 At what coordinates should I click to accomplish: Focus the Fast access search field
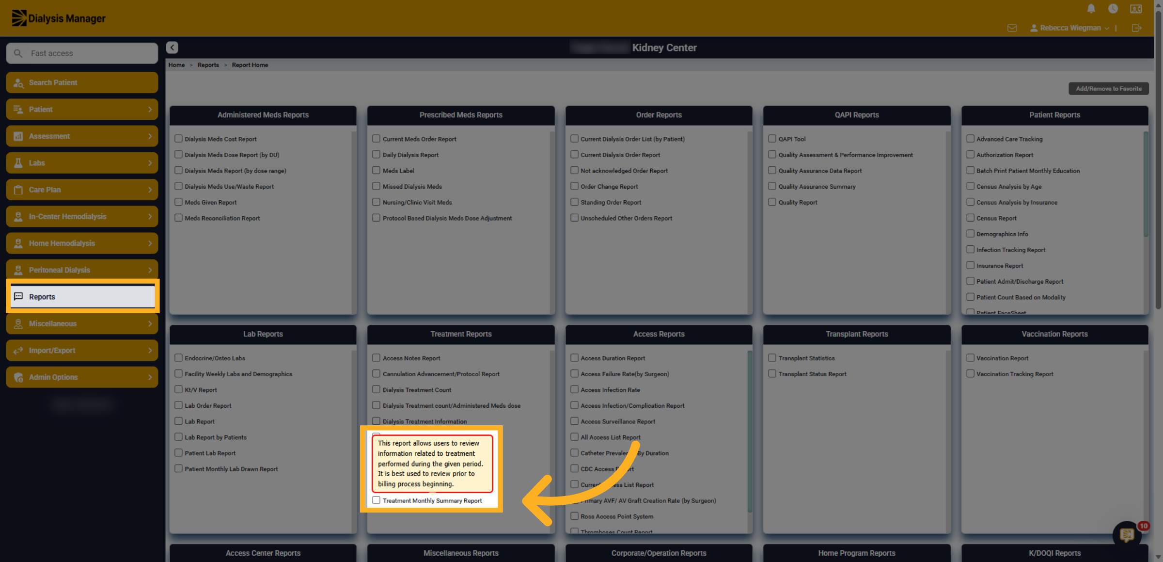[x=82, y=53]
